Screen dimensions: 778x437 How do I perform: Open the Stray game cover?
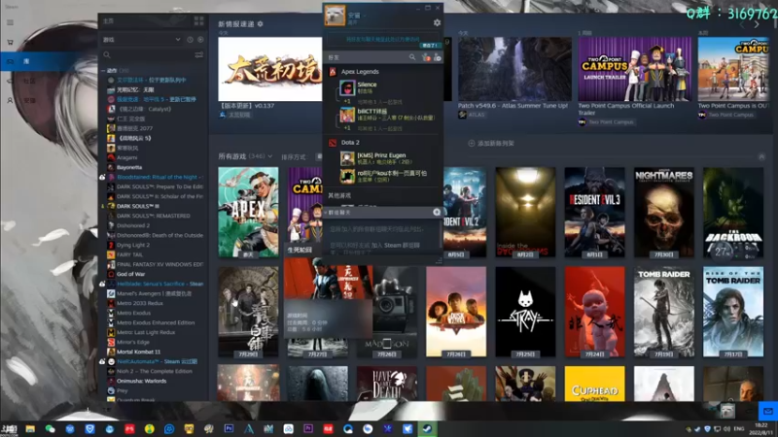pyautogui.click(x=525, y=312)
